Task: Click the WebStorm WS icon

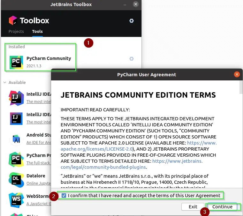Action: tap(16, 200)
